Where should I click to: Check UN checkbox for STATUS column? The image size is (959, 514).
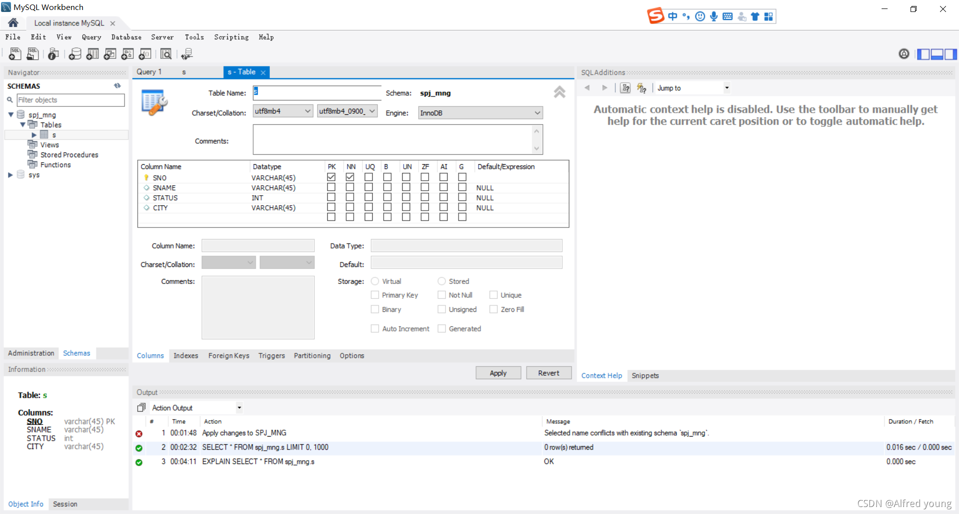pos(406,197)
